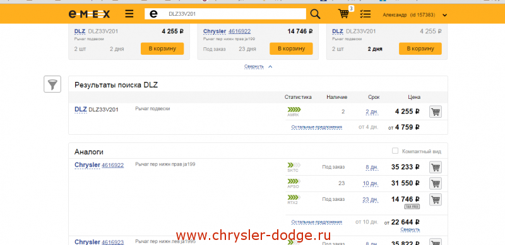
Task: Click the emex logo in header
Action: pyautogui.click(x=89, y=14)
